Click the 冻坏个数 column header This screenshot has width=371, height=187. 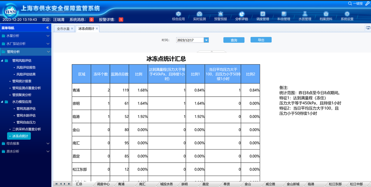[x=101, y=74]
